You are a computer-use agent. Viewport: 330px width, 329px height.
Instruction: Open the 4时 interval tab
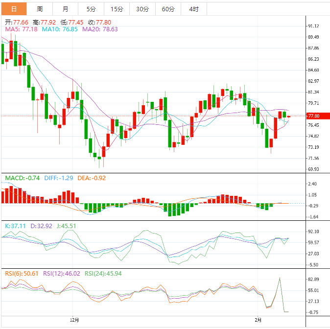click(194, 9)
